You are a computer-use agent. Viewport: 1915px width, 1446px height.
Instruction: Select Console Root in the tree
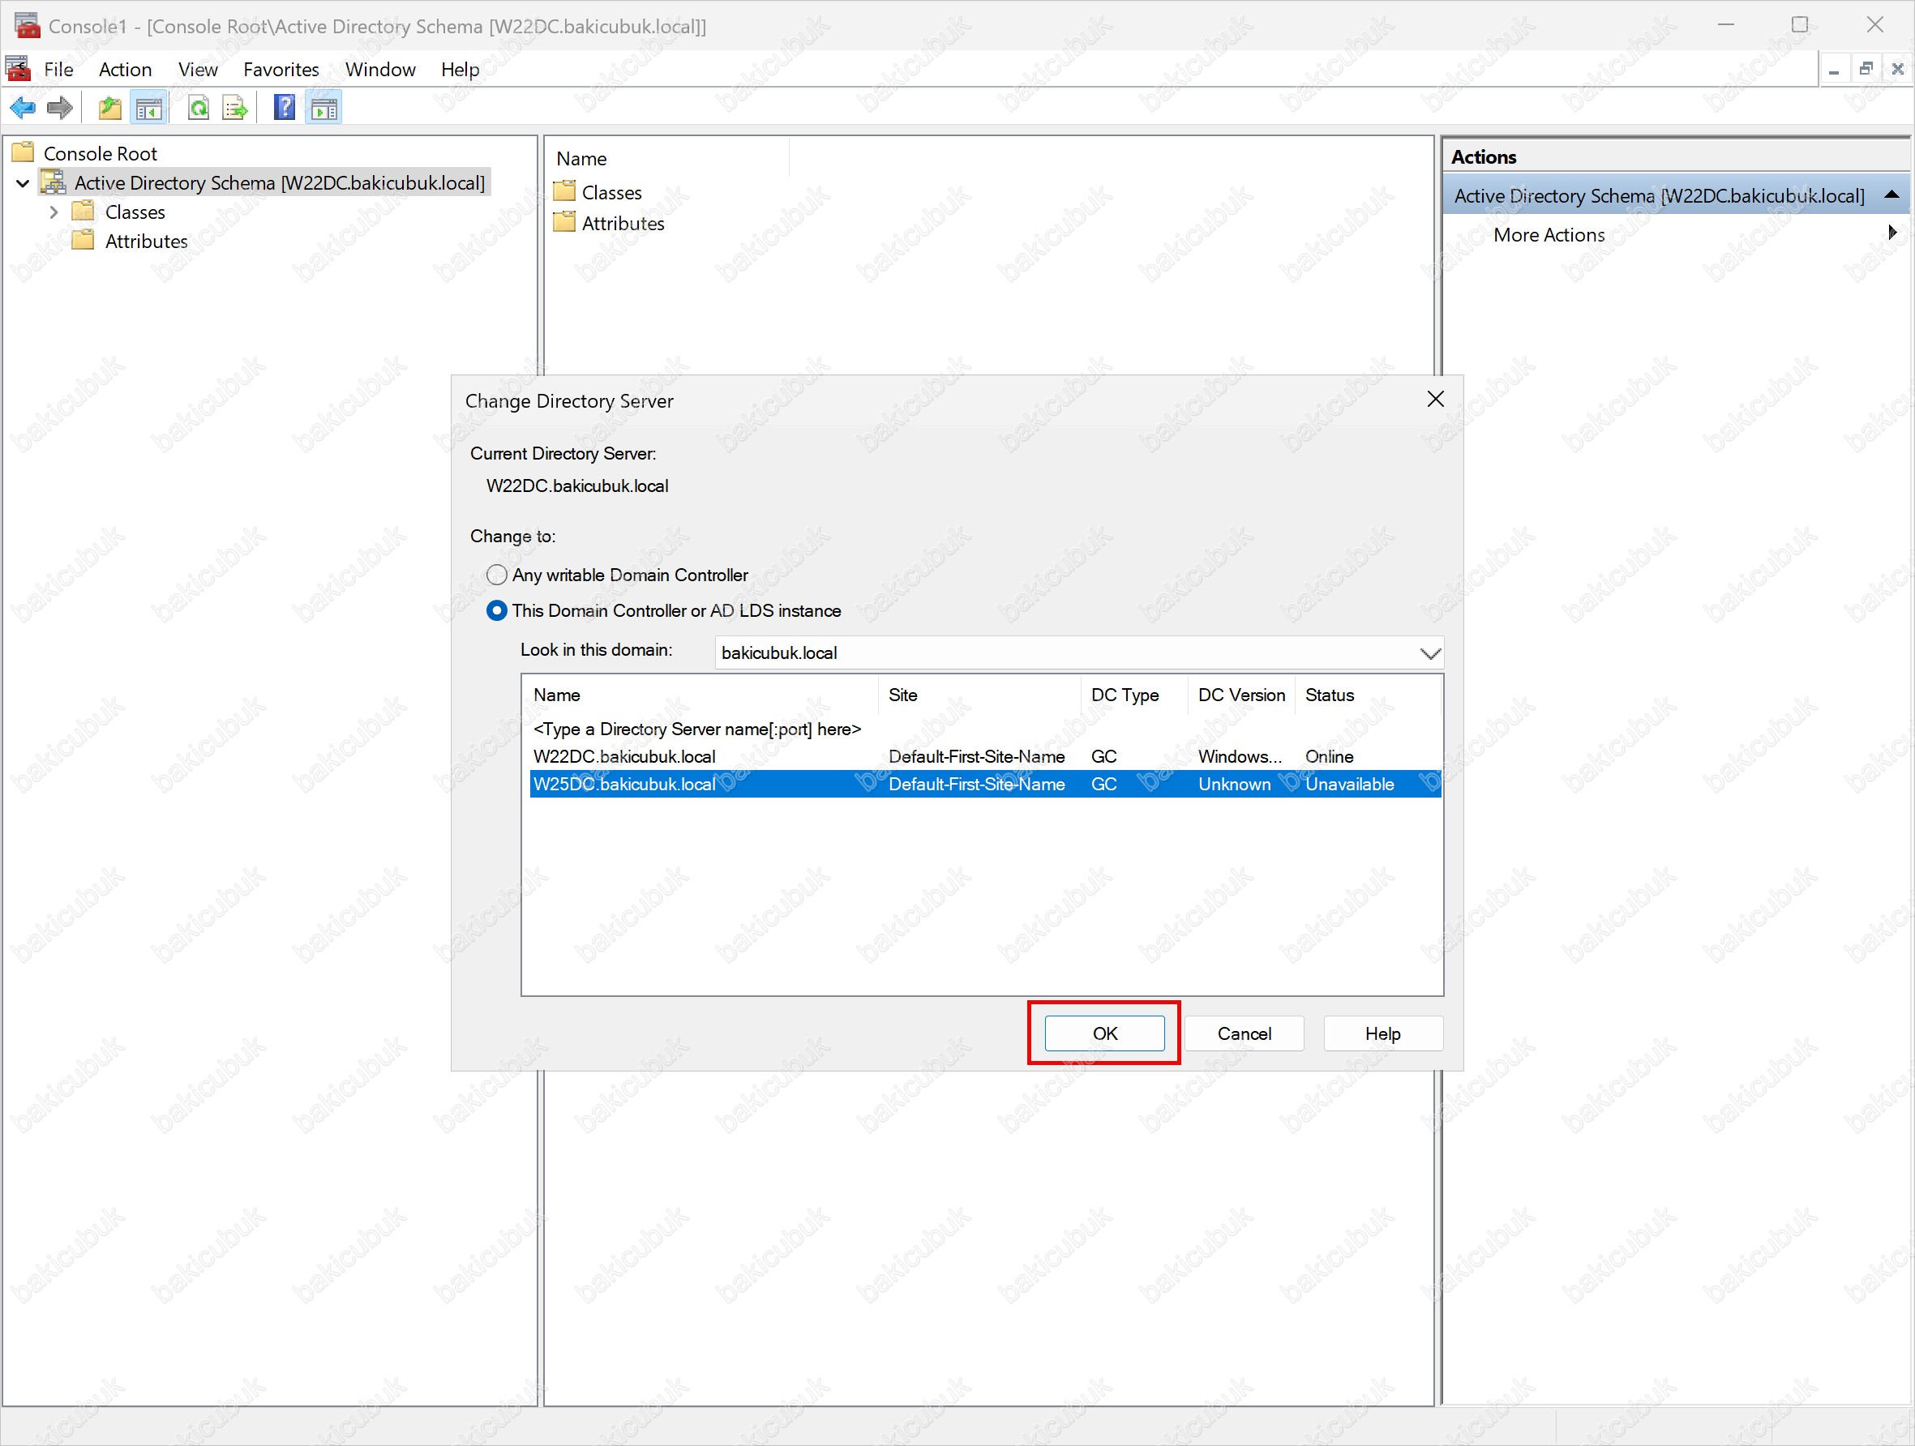click(100, 153)
